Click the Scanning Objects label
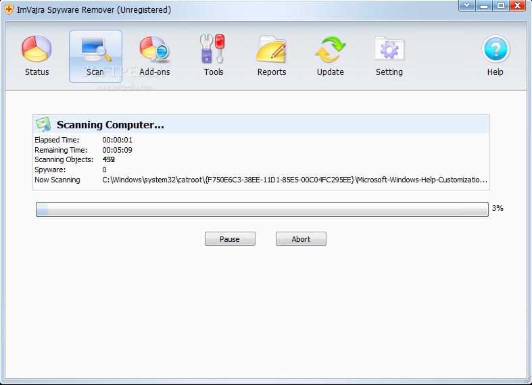 tap(64, 159)
